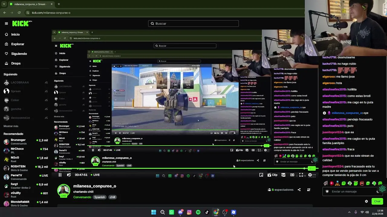Share the stream with the share icon
Viewport: 387px width, 217px height.
tap(299, 190)
